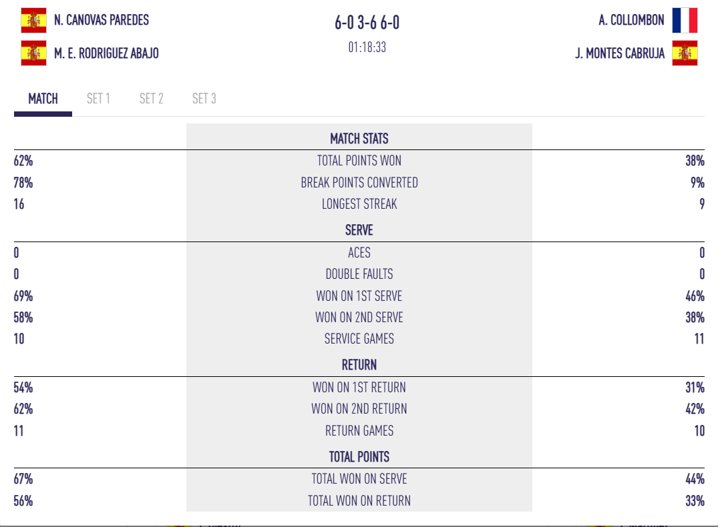Image resolution: width=718 pixels, height=527 pixels.
Task: Click Spanish flag beside M. E. Rodriguez Abajo
Action: (x=33, y=53)
